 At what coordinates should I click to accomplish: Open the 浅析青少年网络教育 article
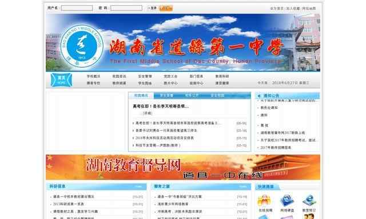pos(173,204)
